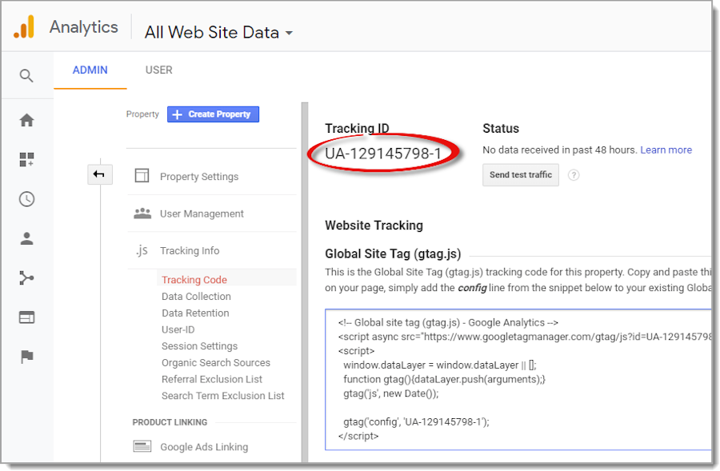Open Customization dashboards grid icon

coord(26,160)
